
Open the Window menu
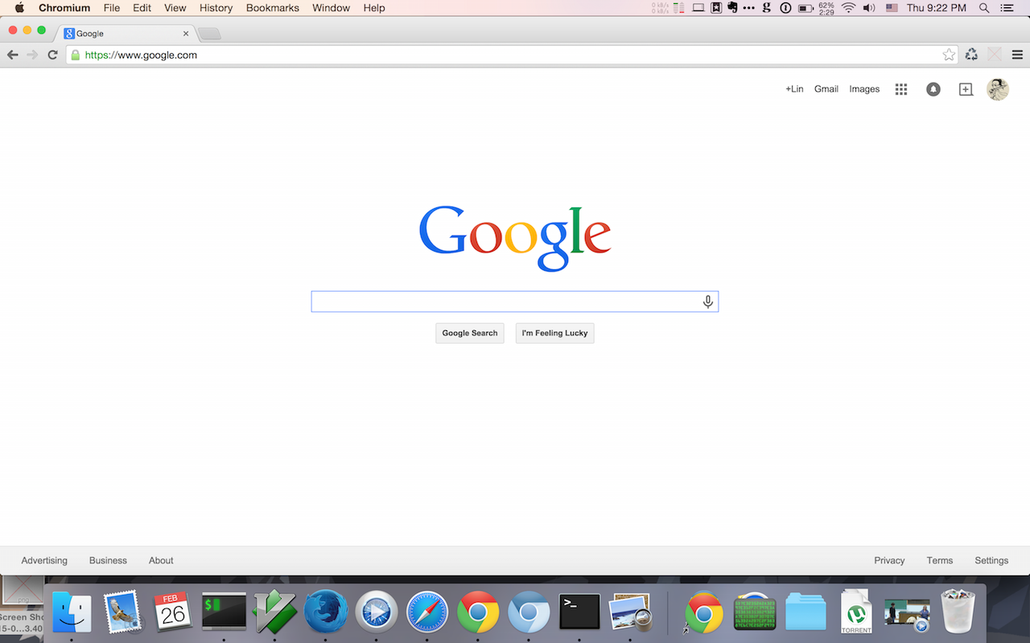[332, 8]
